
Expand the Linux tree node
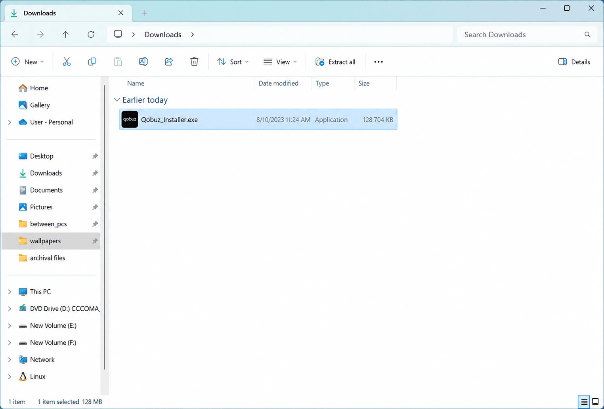(10, 377)
